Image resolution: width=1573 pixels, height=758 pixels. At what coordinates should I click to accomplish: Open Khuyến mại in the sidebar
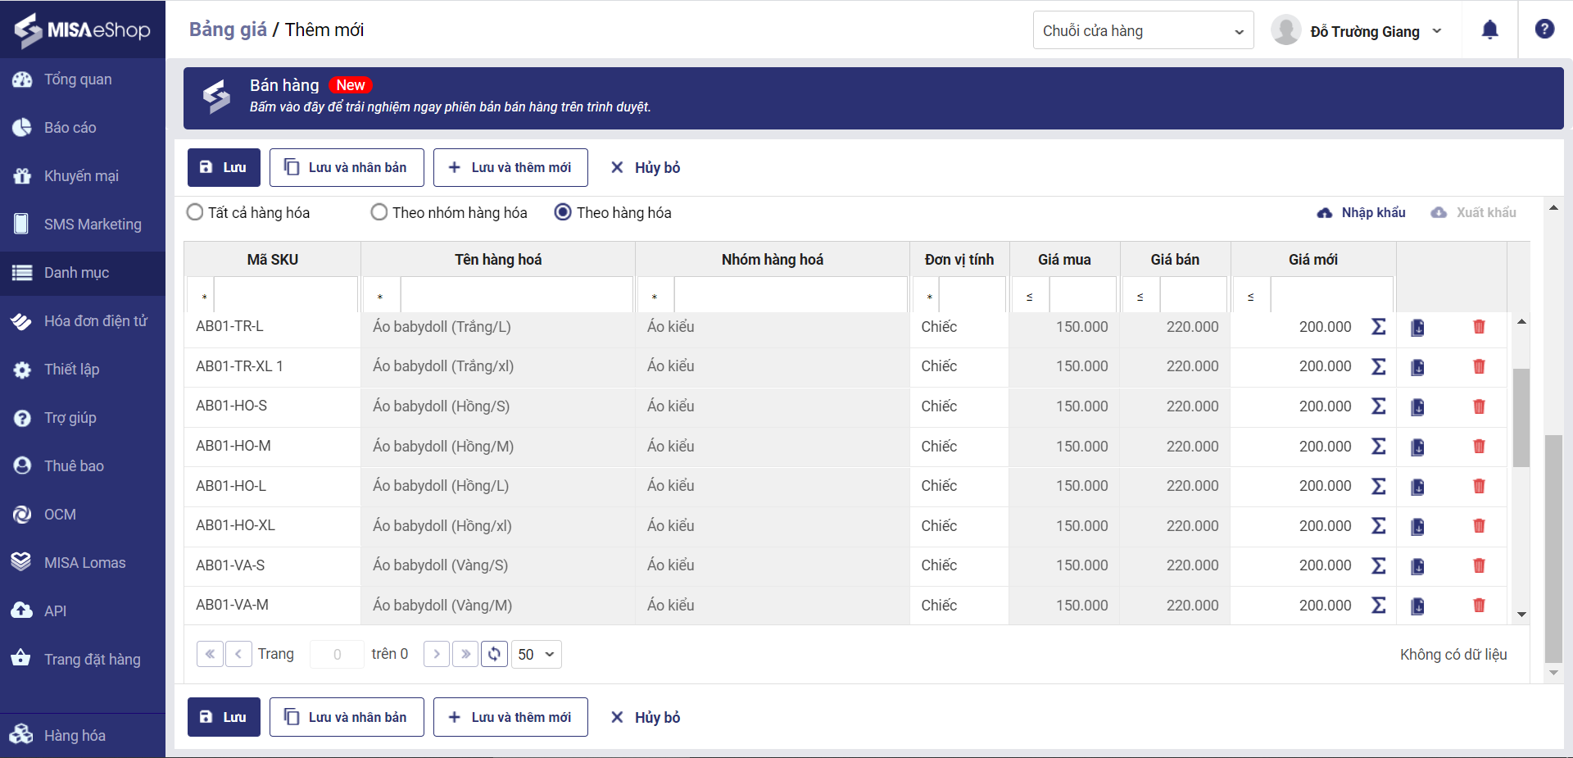point(81,176)
